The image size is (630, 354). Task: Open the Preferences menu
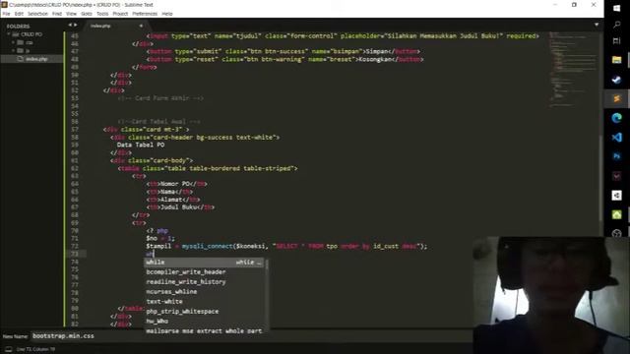pyautogui.click(x=145, y=14)
